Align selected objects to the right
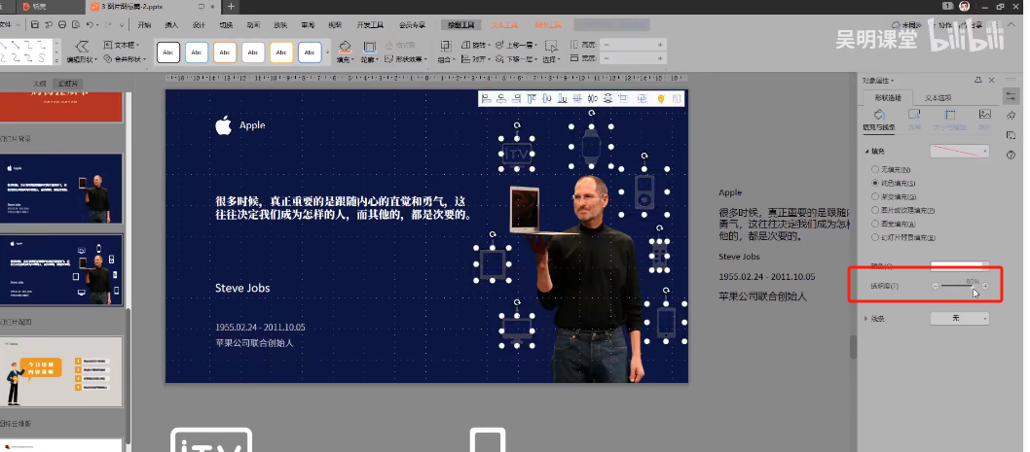The width and height of the screenshot is (1030, 452). [x=516, y=98]
